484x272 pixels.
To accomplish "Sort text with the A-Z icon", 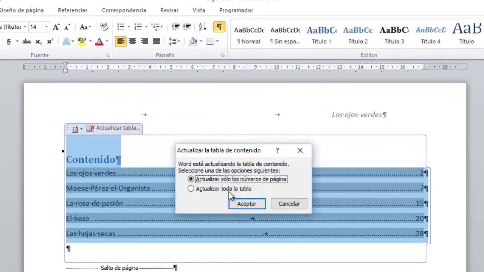I will pyautogui.click(x=202, y=27).
